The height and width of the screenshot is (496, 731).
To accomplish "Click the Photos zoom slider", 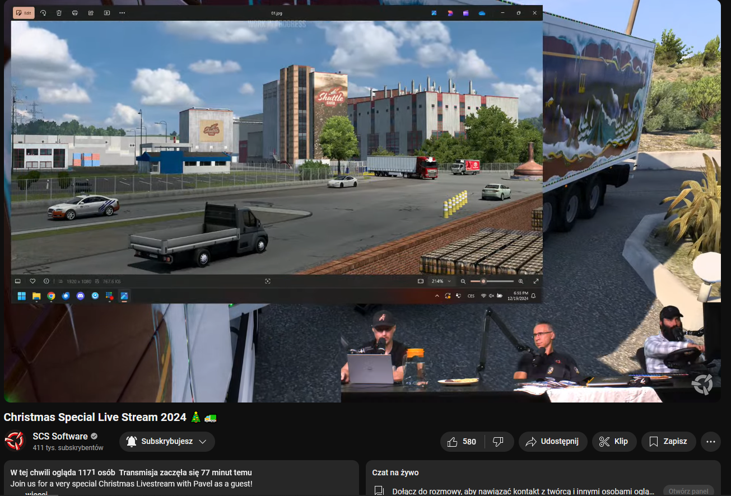I will point(492,281).
